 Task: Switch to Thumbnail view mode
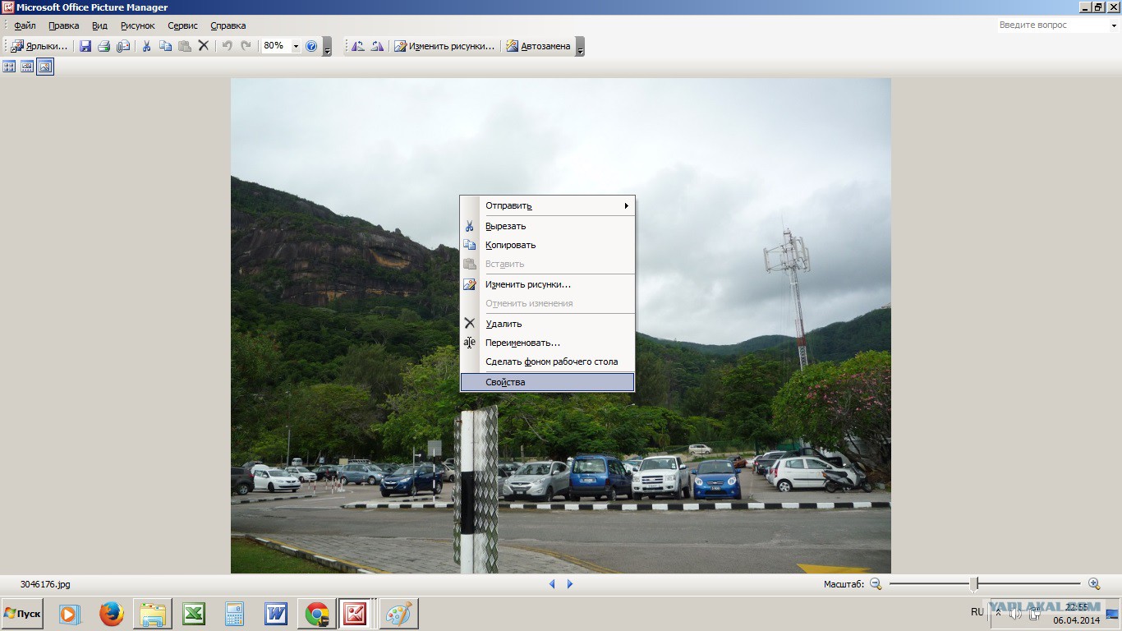pos(9,67)
